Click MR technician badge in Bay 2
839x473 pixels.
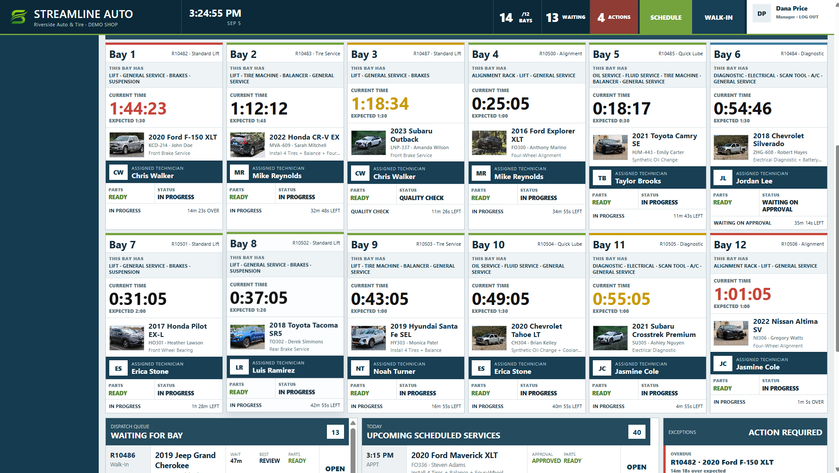point(239,172)
